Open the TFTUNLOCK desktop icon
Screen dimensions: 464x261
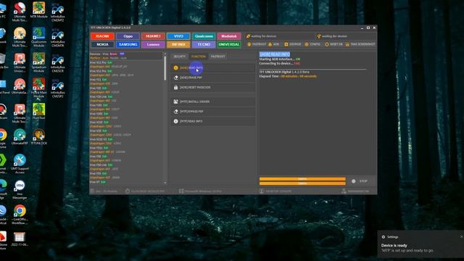click(38, 137)
